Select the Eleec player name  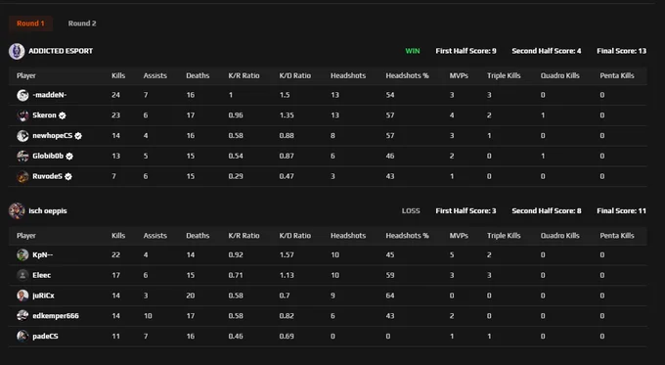[x=41, y=275]
